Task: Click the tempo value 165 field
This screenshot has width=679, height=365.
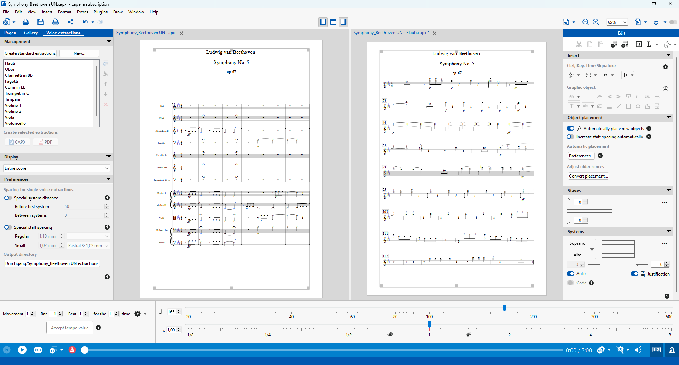Action: pos(172,312)
